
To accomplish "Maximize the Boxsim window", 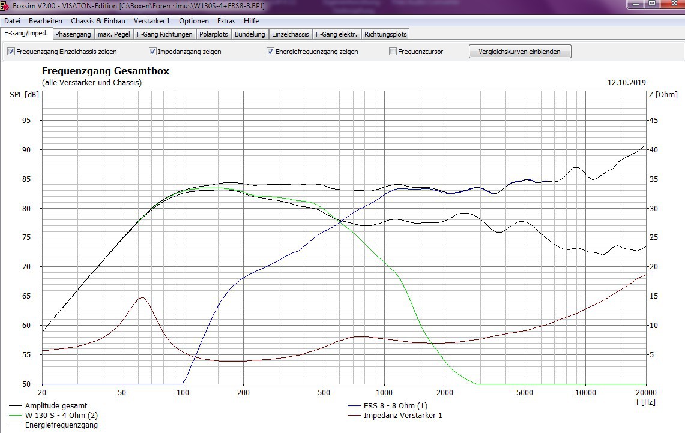I will tap(652, 4).
